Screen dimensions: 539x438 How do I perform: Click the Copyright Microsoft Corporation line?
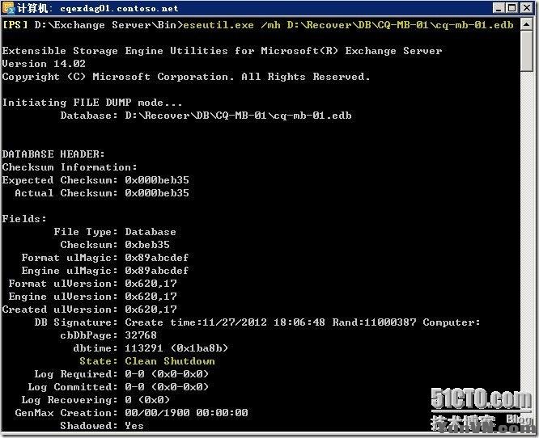pyautogui.click(x=186, y=77)
